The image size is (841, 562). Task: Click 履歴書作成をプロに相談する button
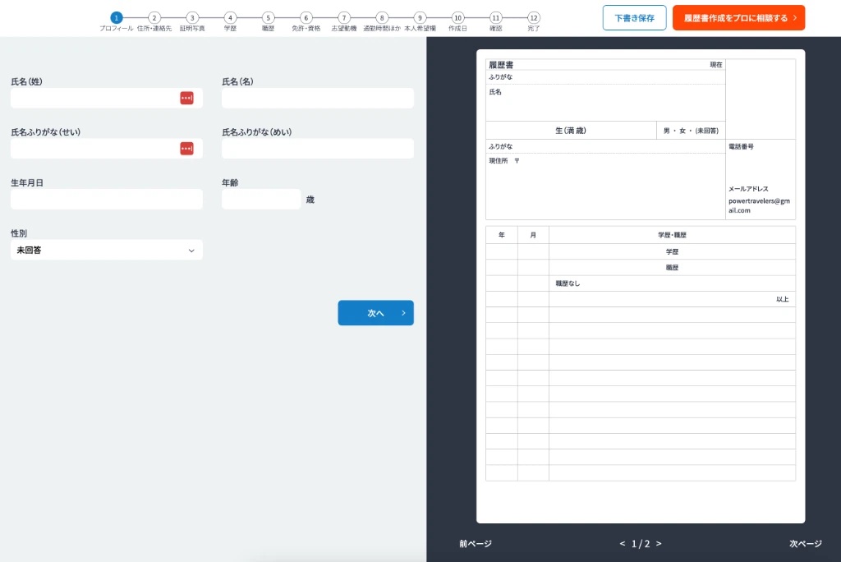pos(738,18)
